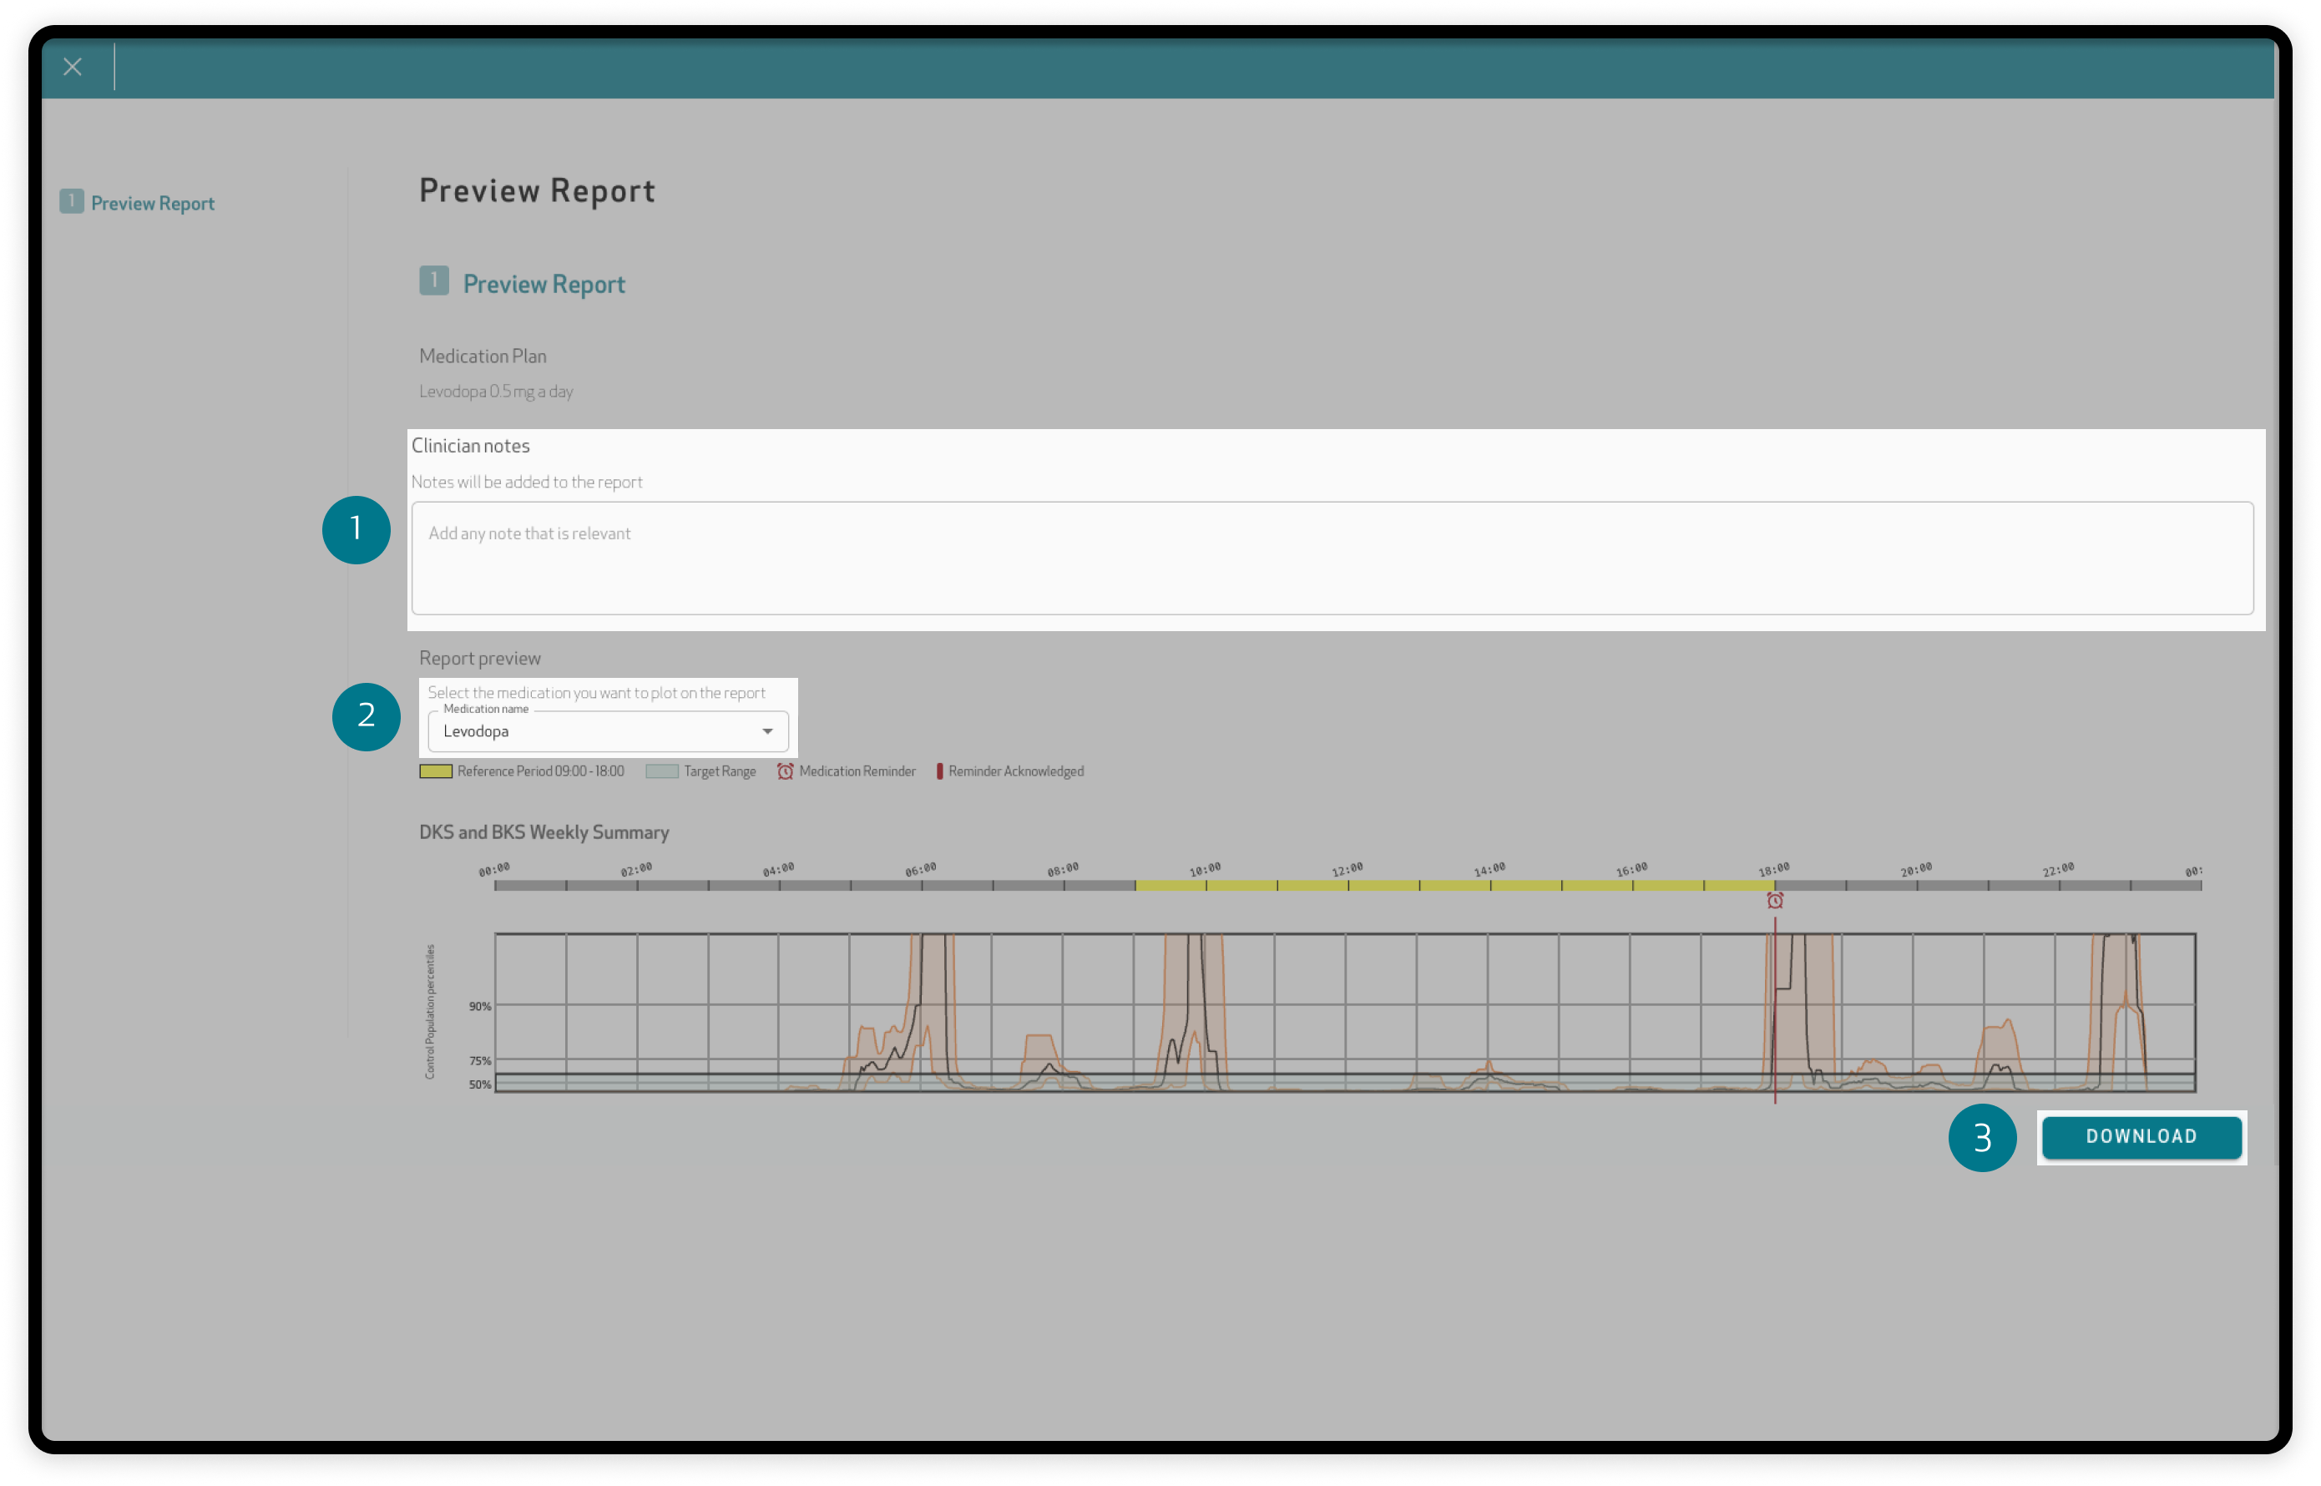The width and height of the screenshot is (2321, 1486).
Task: Click the Reminder Acknowledged red legend marker
Action: pos(939,771)
